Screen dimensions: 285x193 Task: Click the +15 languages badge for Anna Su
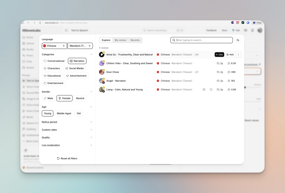[x=196, y=55]
